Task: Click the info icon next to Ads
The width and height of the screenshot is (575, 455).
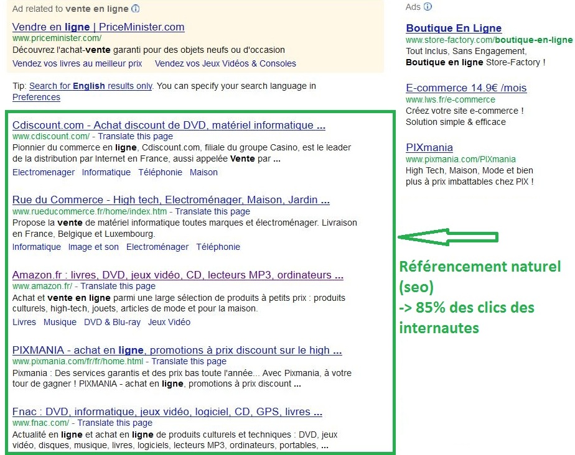Action: pyautogui.click(x=428, y=7)
